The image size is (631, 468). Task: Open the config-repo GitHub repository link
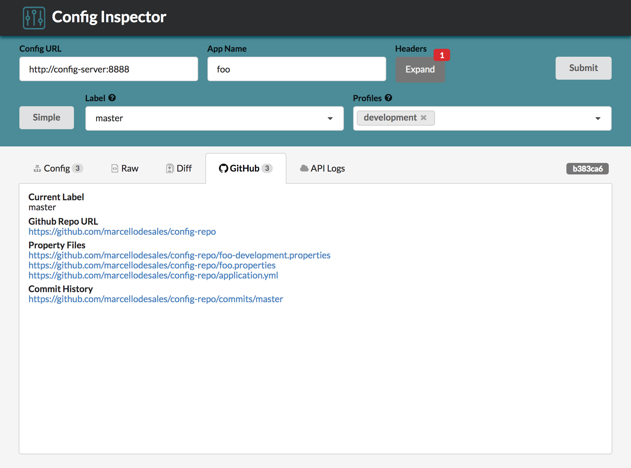tap(122, 231)
